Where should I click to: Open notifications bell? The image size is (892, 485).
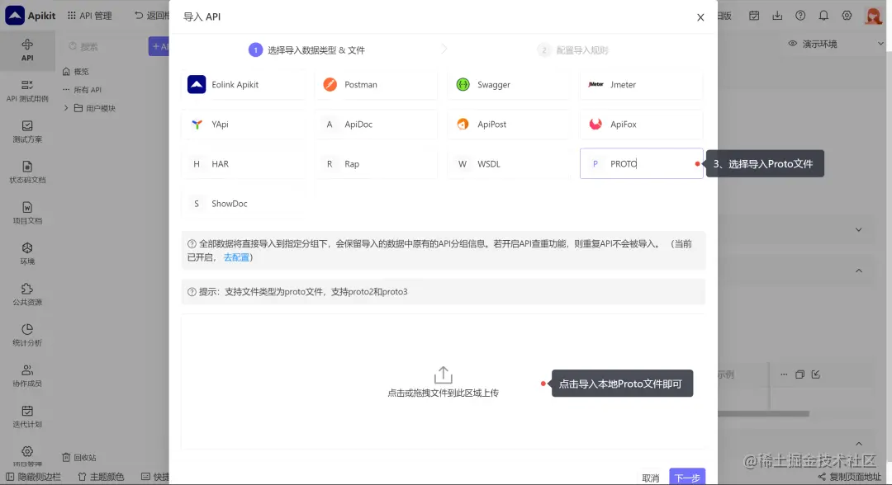[x=823, y=16]
